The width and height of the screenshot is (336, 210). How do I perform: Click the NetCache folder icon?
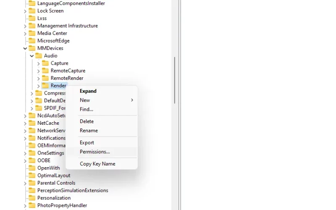(x=32, y=123)
